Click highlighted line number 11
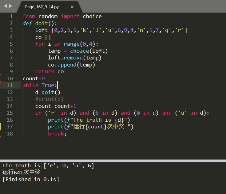This screenshot has width=226, height=194. pyautogui.click(x=10, y=86)
